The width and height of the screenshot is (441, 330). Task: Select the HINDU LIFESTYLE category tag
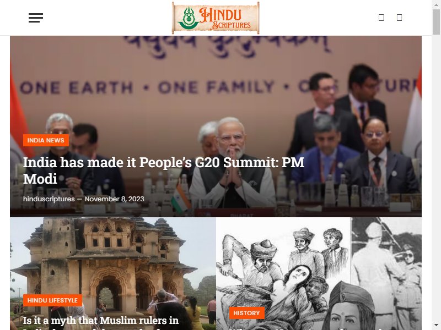click(52, 300)
